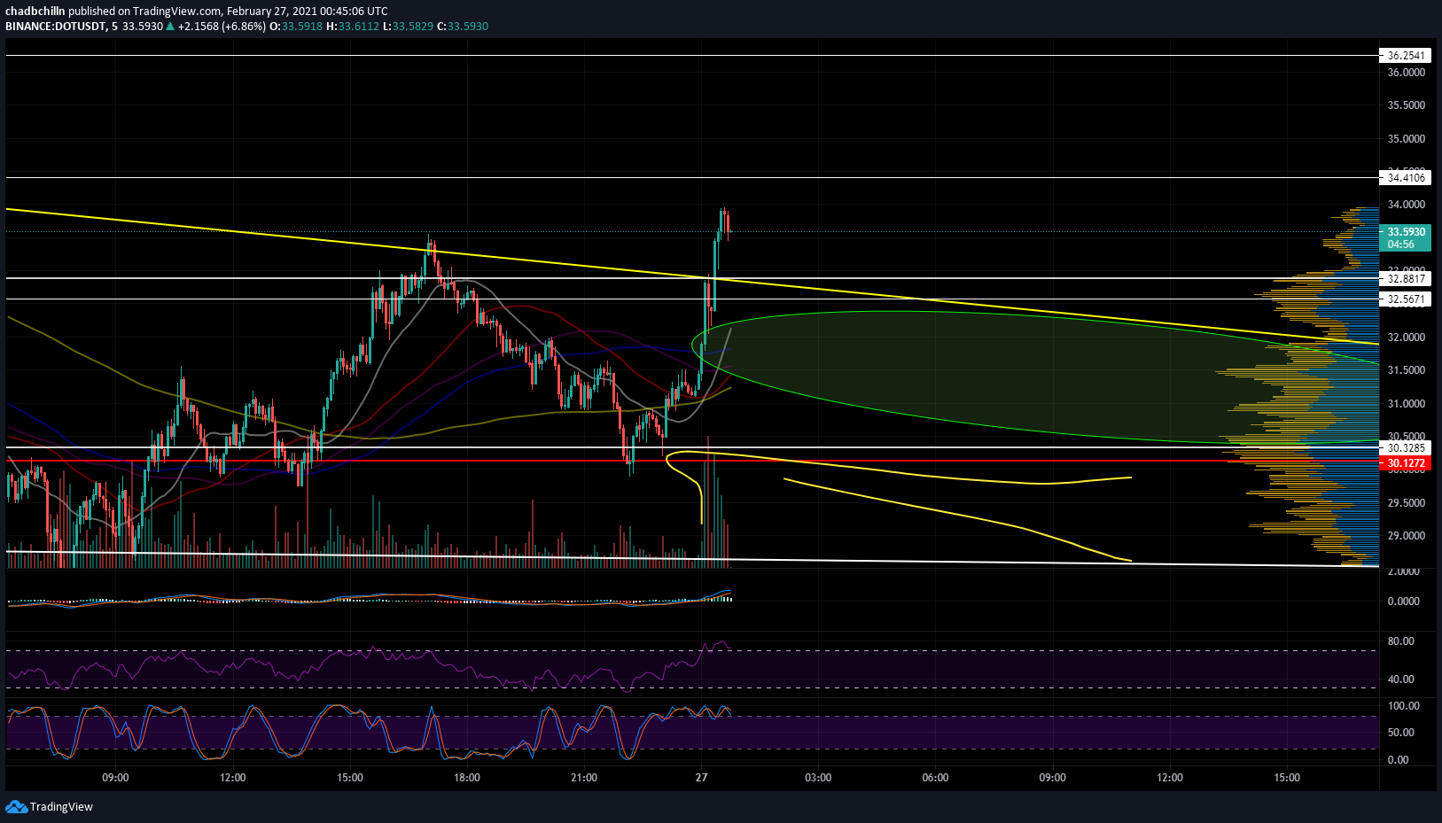Image resolution: width=1442 pixels, height=823 pixels.
Task: Click the 18:00 time axis label
Action: click(x=467, y=778)
